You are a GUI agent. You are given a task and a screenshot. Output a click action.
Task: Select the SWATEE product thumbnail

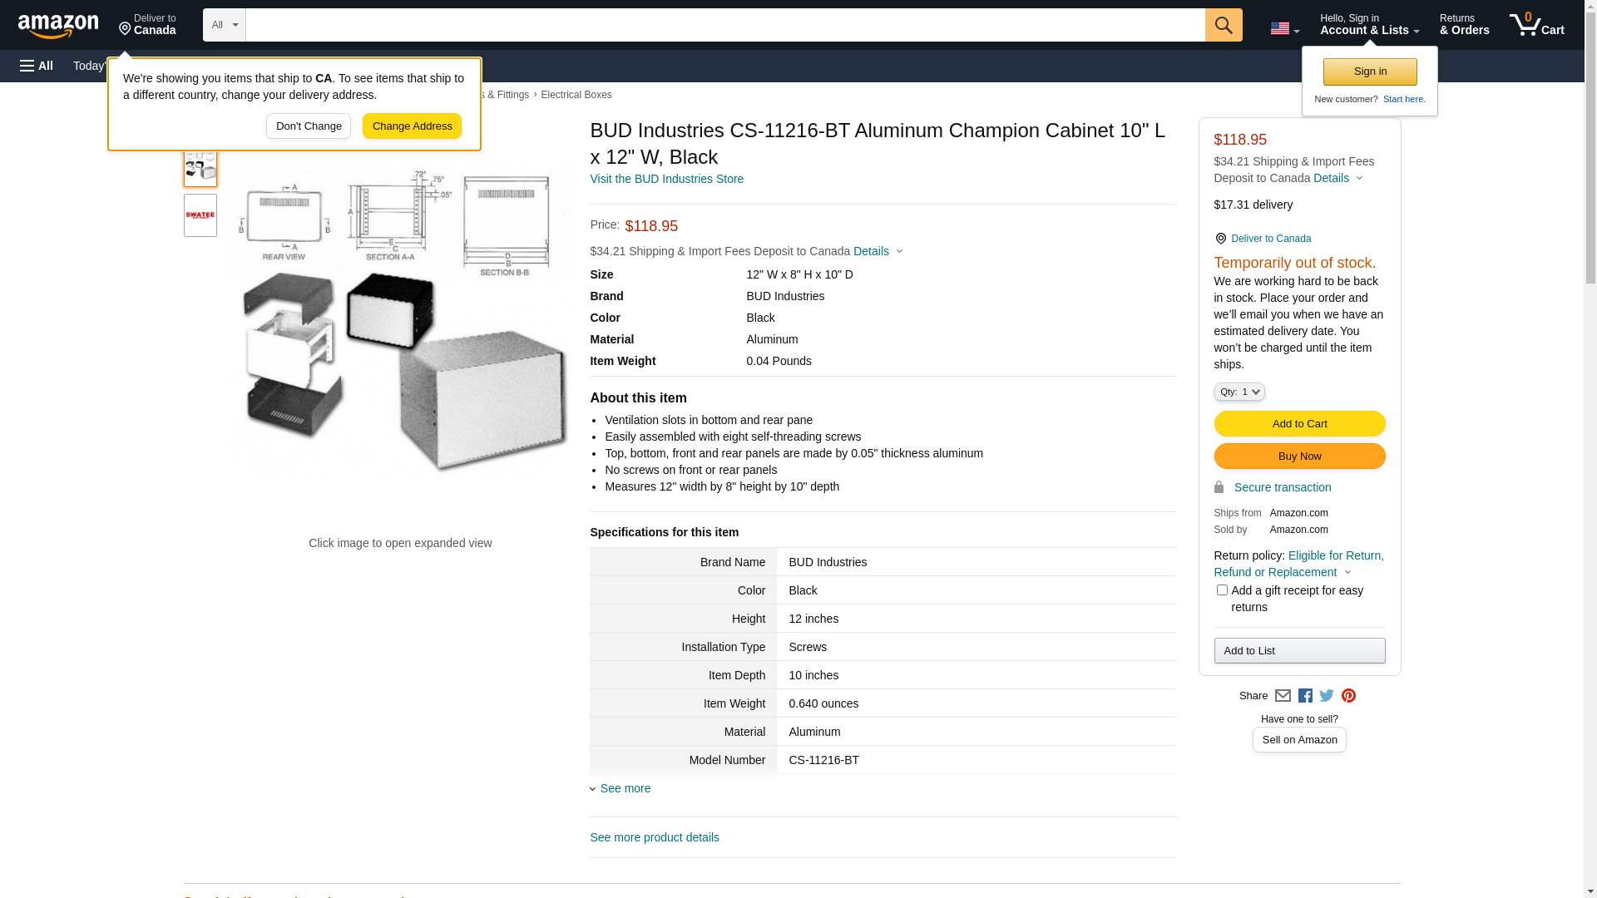(200, 215)
